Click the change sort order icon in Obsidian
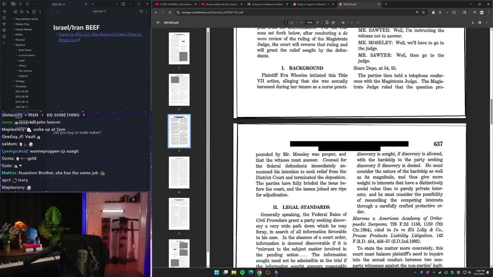This screenshot has width=493, height=277. 27,12
